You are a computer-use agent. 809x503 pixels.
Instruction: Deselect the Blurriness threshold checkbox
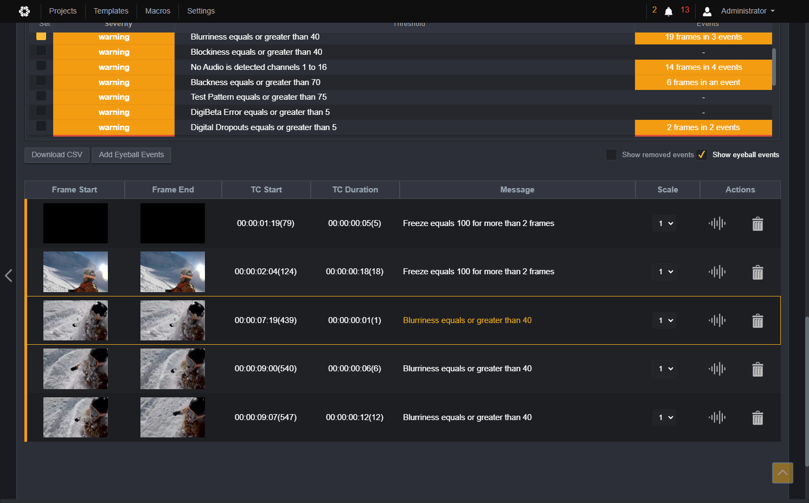click(x=41, y=36)
